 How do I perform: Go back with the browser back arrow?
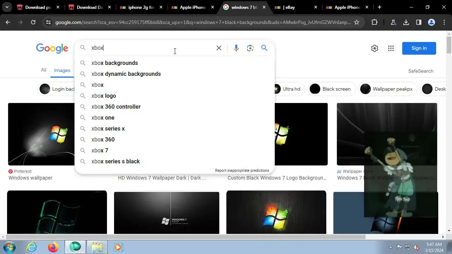coord(8,22)
